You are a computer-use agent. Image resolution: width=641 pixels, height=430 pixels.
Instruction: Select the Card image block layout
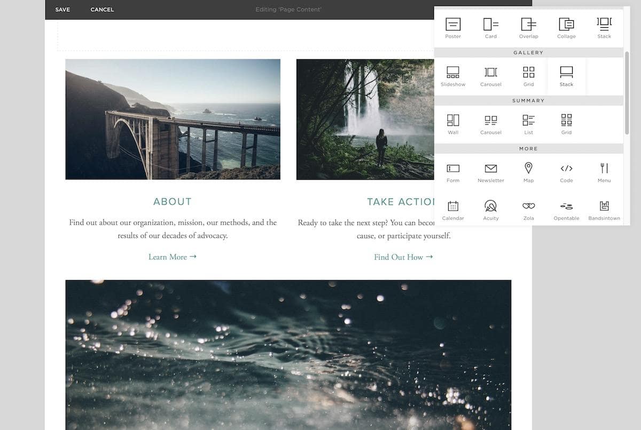[490, 27]
